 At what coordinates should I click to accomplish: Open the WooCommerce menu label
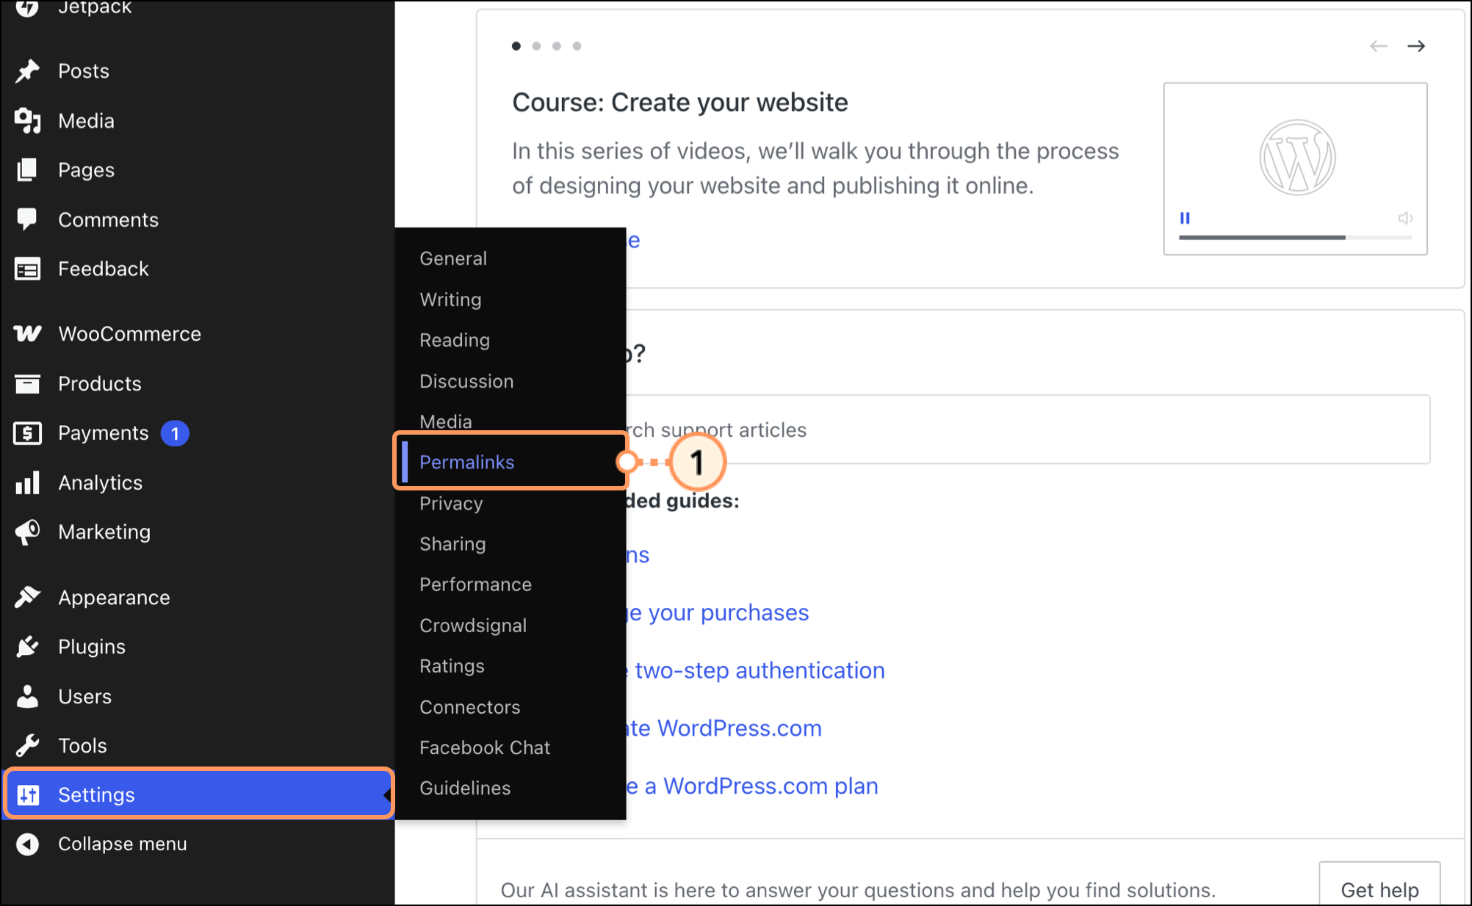[129, 333]
